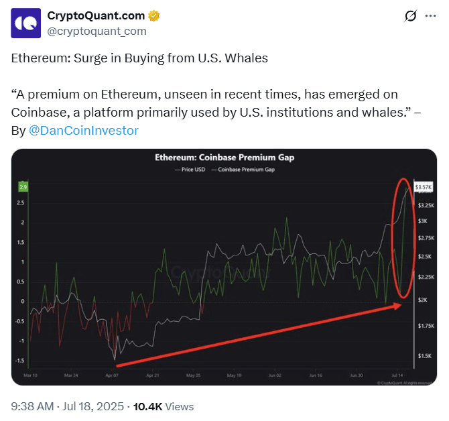Open the CryptoQuant profile avatar
Screen dimensions: 449x421
(25, 23)
